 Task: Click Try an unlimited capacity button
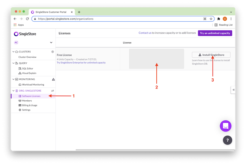(x=215, y=33)
